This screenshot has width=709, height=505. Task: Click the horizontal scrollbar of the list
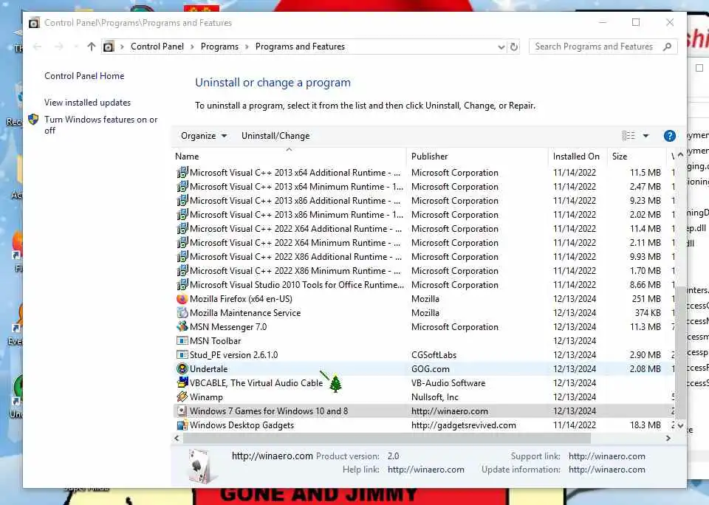[386, 438]
